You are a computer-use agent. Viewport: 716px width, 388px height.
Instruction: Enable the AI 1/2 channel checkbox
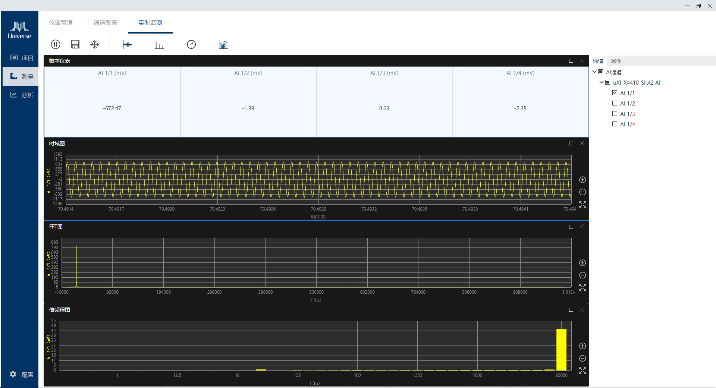(x=615, y=103)
